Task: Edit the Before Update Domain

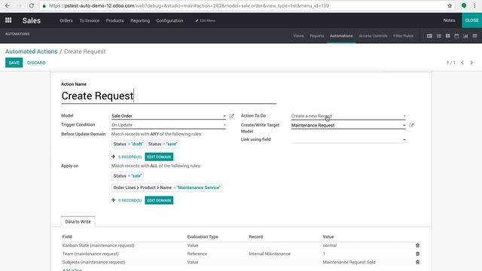Action: [159, 157]
